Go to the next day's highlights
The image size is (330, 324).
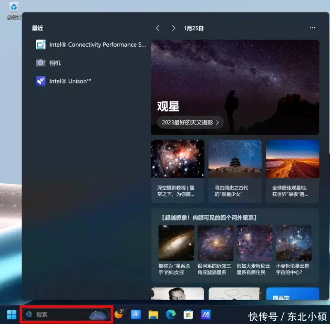(173, 28)
